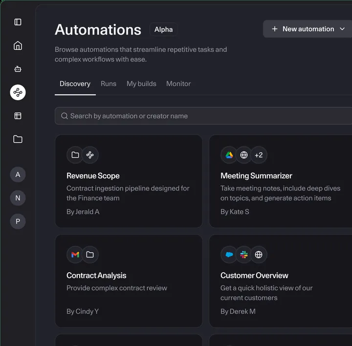The height and width of the screenshot is (346, 352).
Task: Go to Home in the sidebar
Action: 18,45
